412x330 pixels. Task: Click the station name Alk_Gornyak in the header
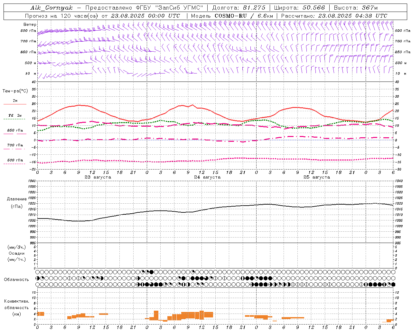(51, 8)
